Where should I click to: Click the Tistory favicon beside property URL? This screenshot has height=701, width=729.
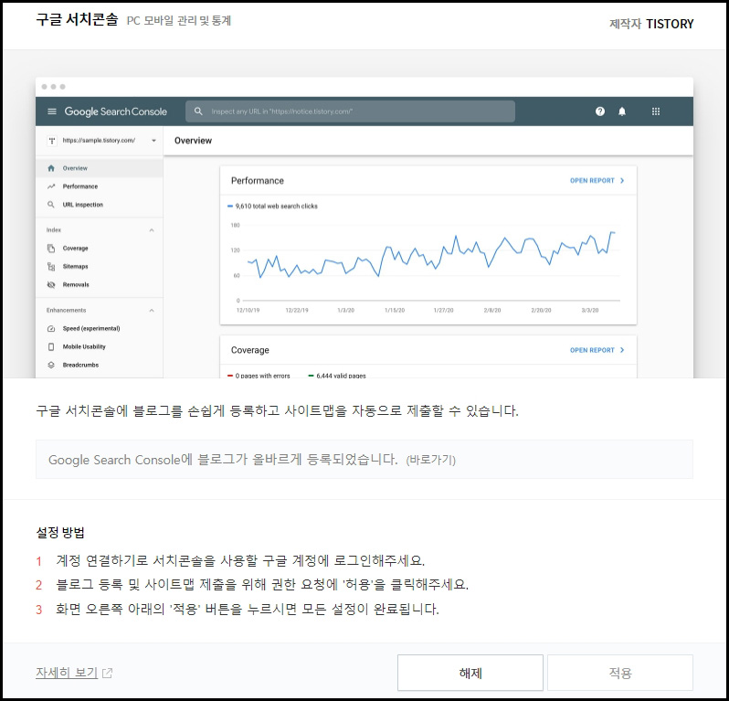(x=52, y=141)
